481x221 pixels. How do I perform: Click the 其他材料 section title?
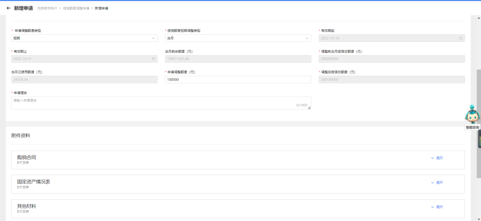26,206
